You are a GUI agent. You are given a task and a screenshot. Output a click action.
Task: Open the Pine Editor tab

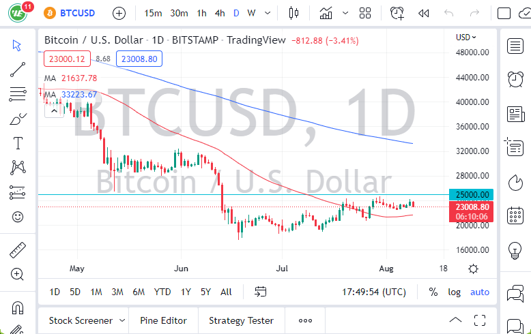pyautogui.click(x=163, y=320)
